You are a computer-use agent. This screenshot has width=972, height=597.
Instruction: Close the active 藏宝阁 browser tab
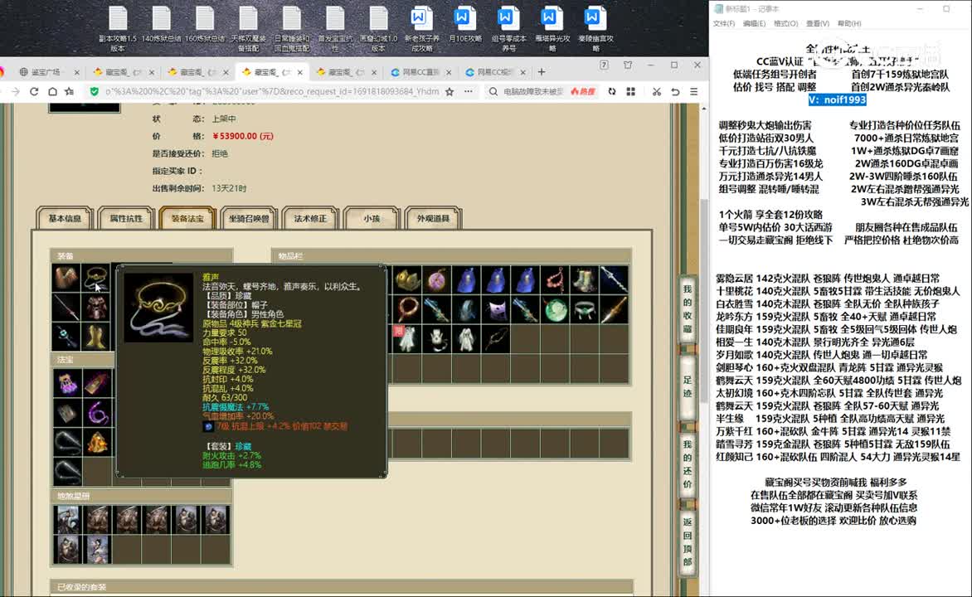click(x=300, y=72)
